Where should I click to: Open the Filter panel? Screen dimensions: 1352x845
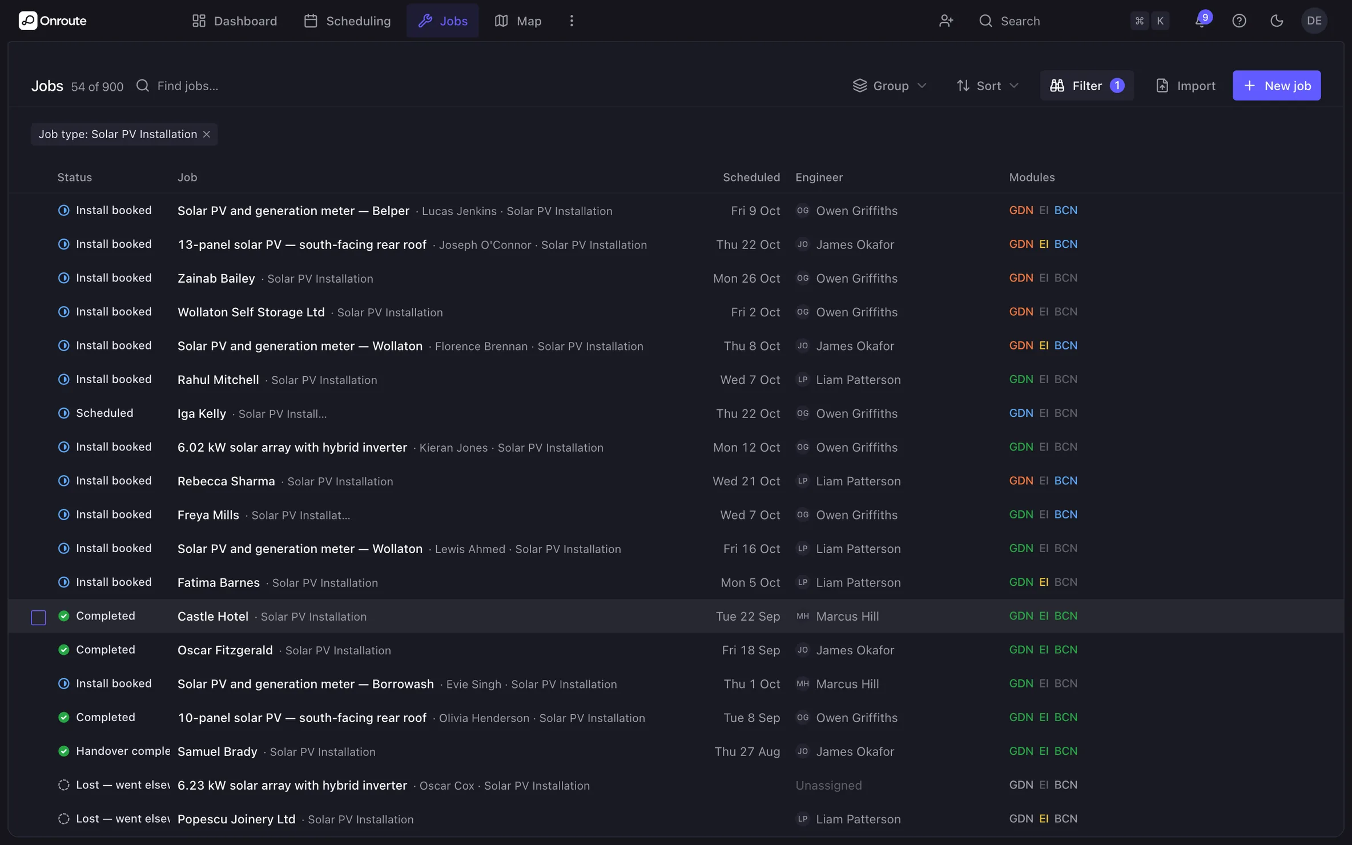[x=1087, y=86]
